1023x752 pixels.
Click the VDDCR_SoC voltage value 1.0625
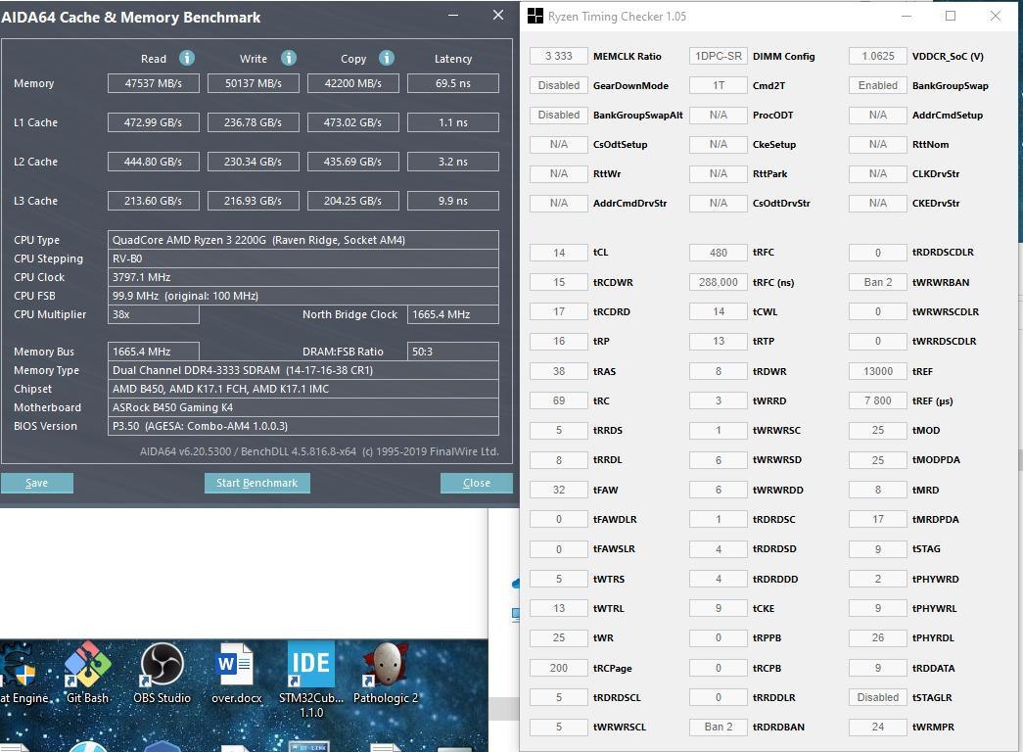(x=877, y=56)
